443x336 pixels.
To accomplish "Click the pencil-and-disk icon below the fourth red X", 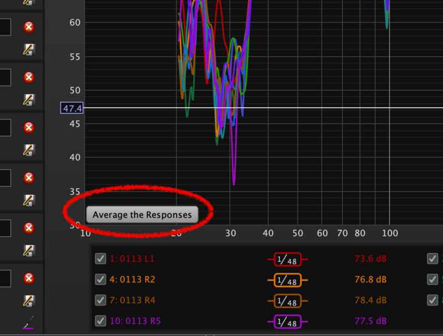I will click(29, 200).
